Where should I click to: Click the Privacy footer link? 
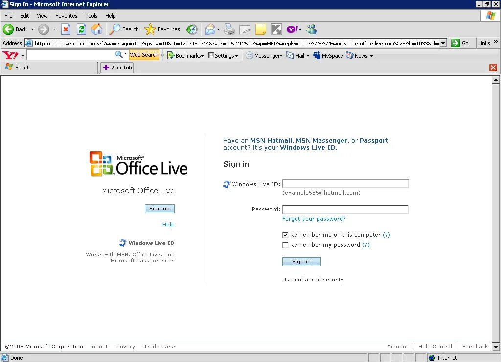click(x=126, y=347)
